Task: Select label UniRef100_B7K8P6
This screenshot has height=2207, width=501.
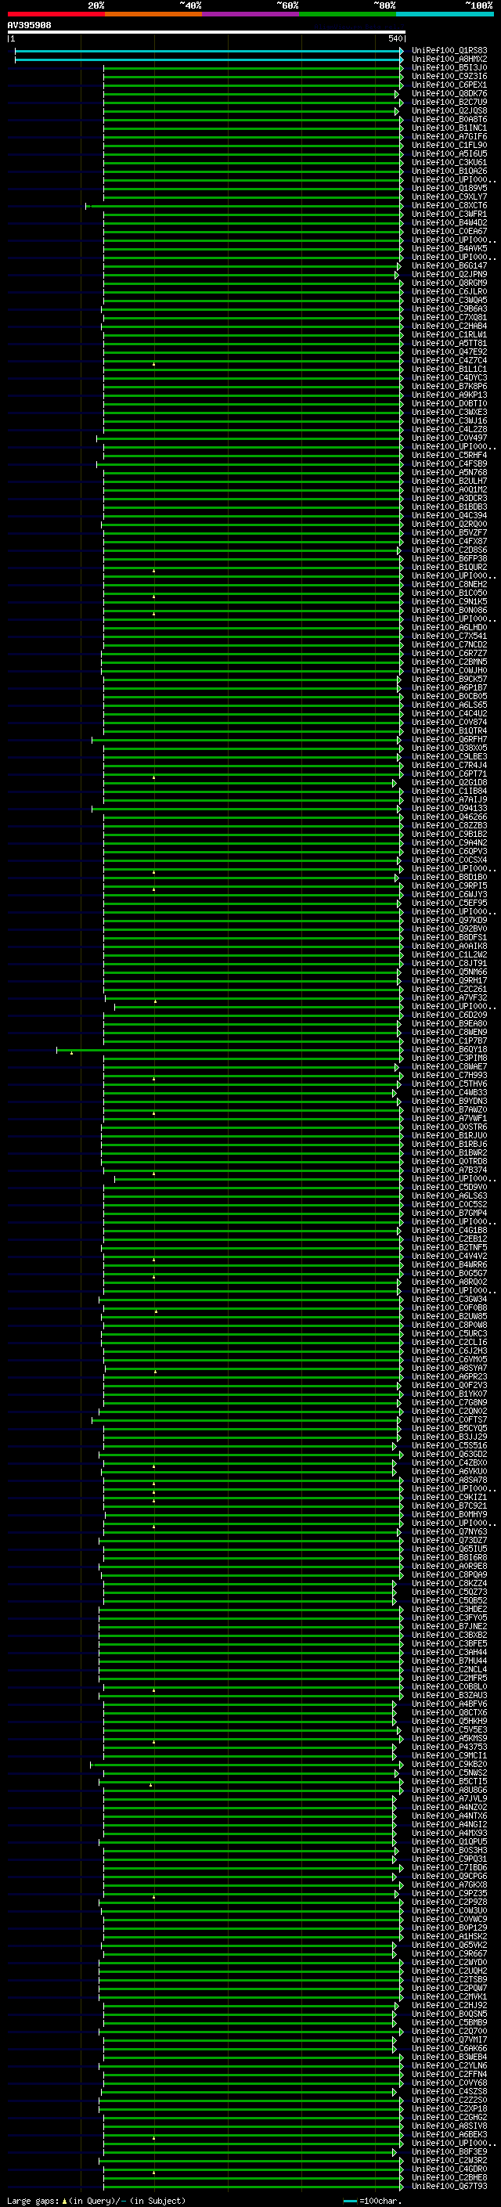Action: pyautogui.click(x=449, y=387)
